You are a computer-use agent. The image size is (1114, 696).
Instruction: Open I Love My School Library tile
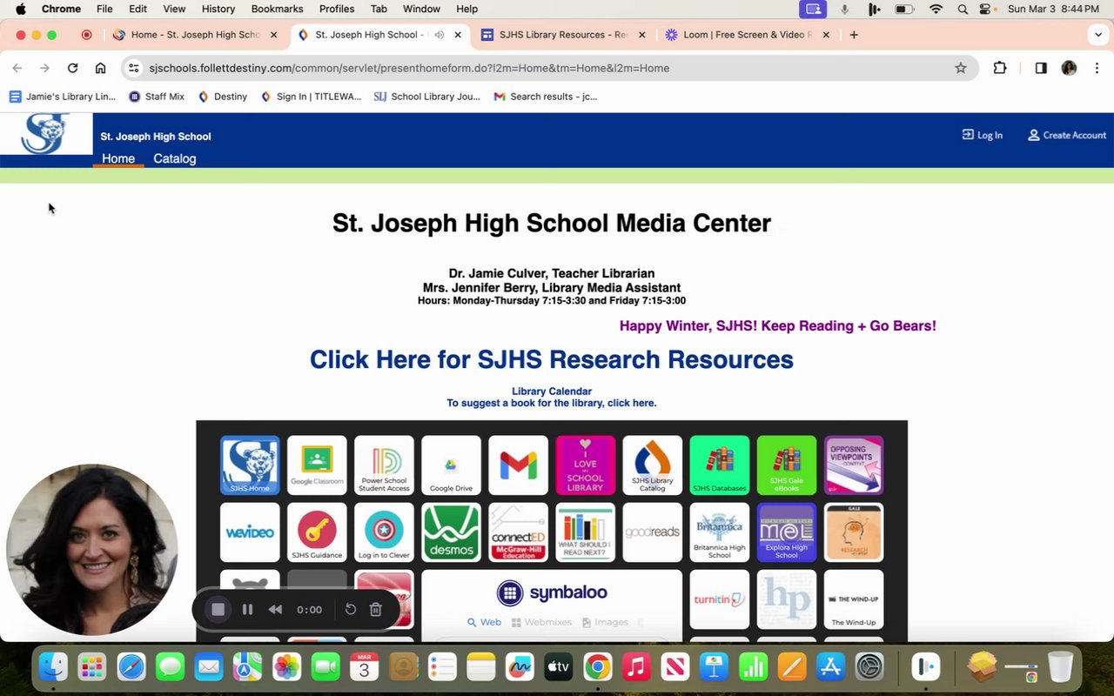coord(585,465)
